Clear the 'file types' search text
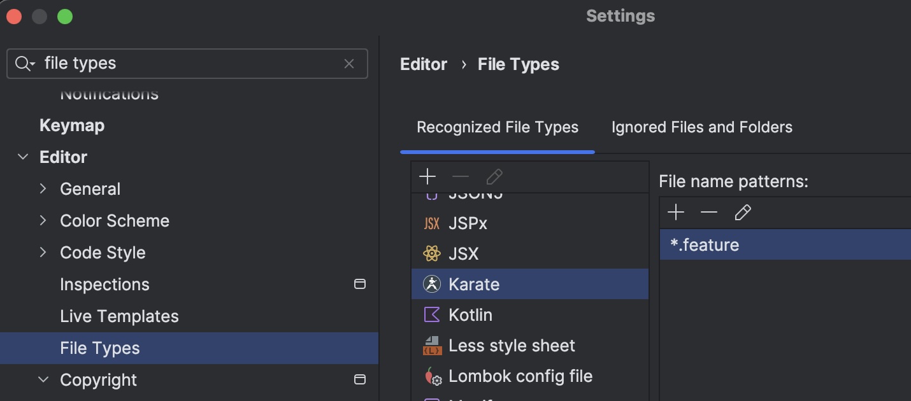This screenshot has height=401, width=911. [x=349, y=64]
